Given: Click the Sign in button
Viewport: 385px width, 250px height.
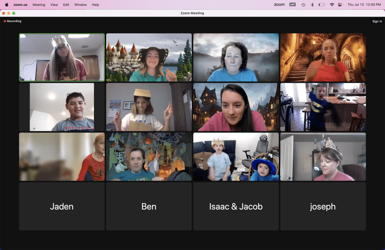Looking at the screenshot, I should (377, 22).
